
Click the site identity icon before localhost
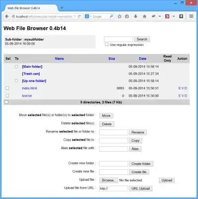pos(13,16)
